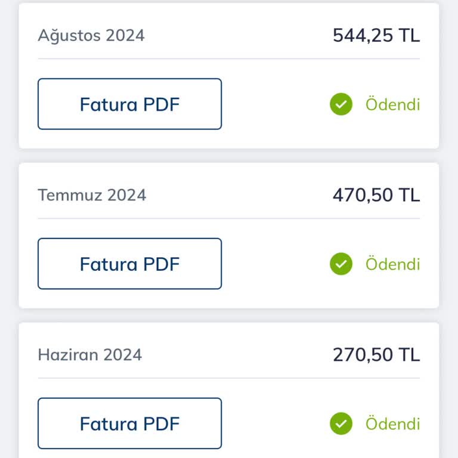Image resolution: width=458 pixels, height=458 pixels.
Task: Click the divider line beneath Haziran 2024 header
Action: tap(229, 378)
